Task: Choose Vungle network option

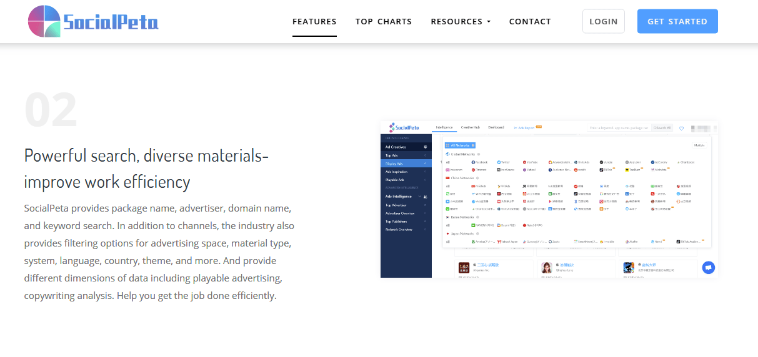Action: click(606, 162)
